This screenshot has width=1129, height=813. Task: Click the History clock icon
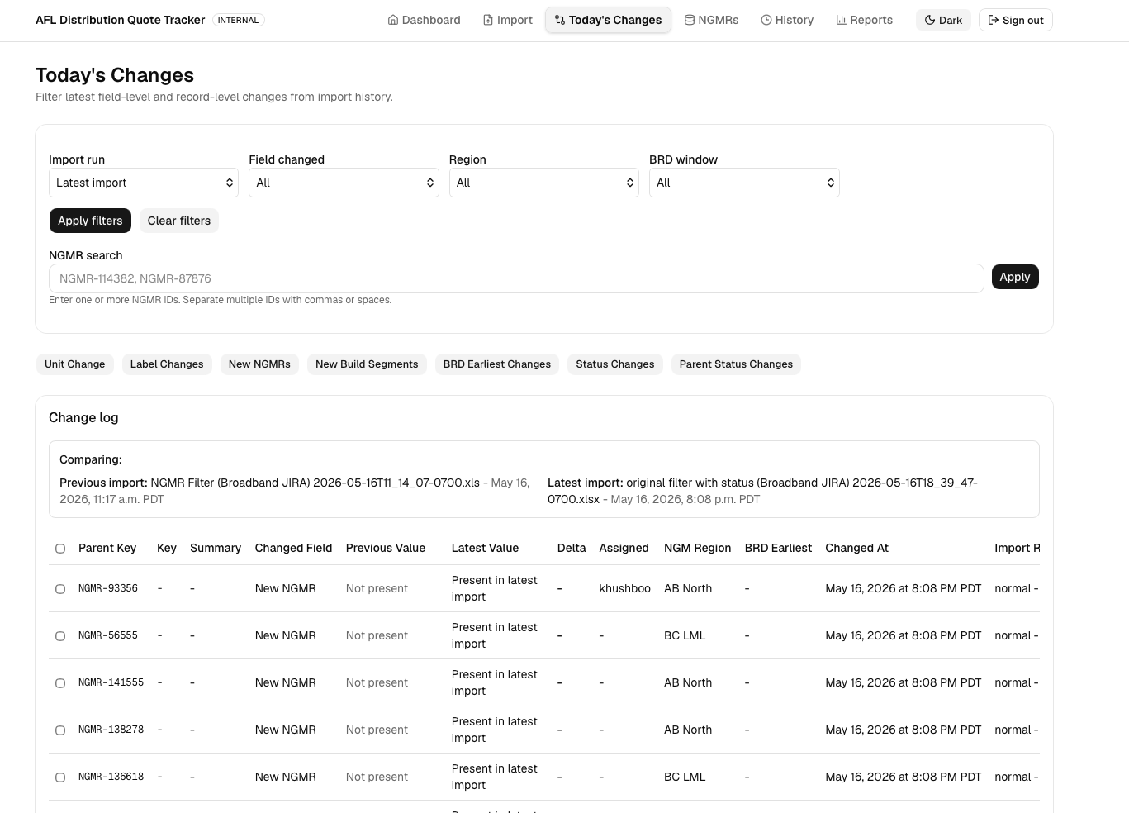[x=766, y=20]
